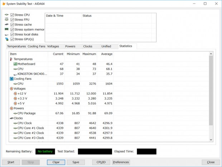Viewport: 222px width, 167px height.
Task: Click the No battery indicator
Action: coord(45,152)
